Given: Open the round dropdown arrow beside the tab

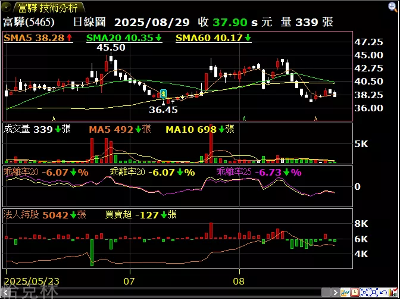Looking at the screenshot, I should [6, 7].
